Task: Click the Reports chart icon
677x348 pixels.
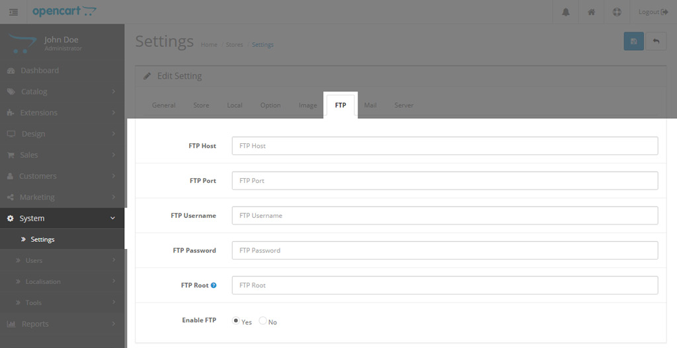Action: point(11,324)
